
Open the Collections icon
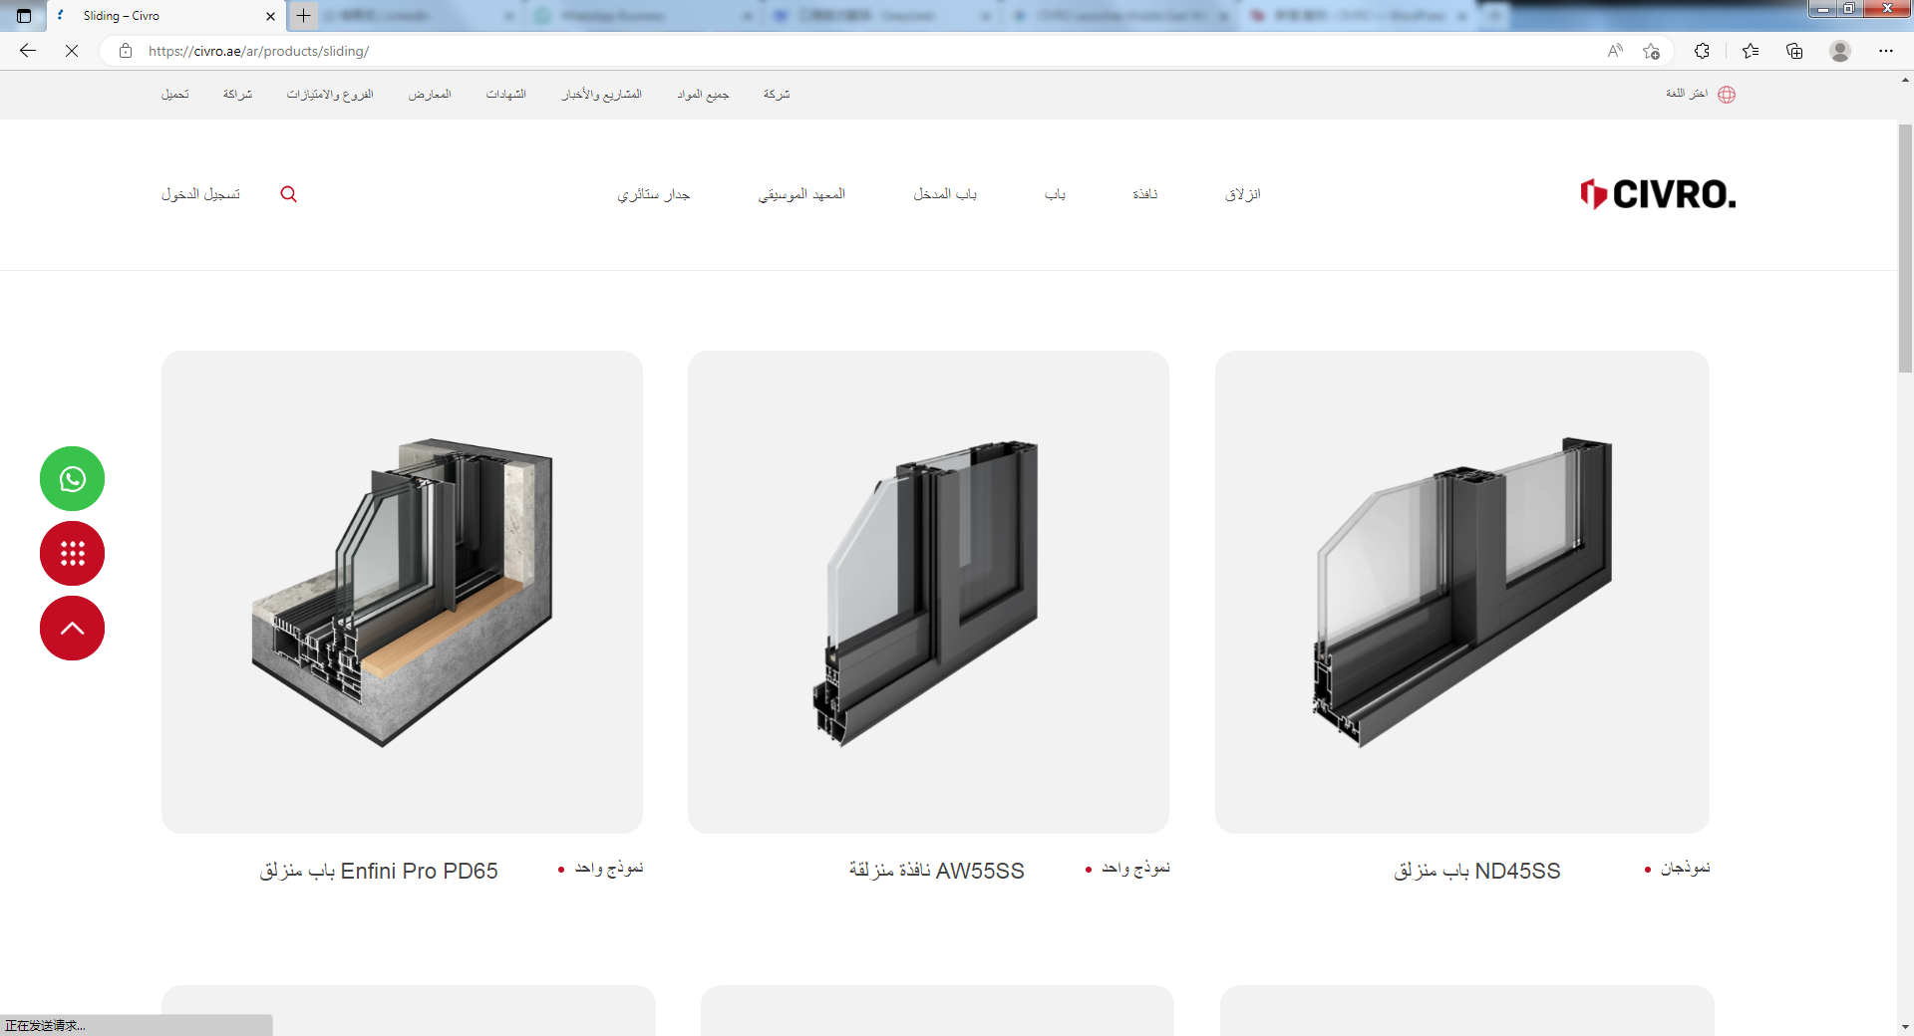tap(1794, 51)
